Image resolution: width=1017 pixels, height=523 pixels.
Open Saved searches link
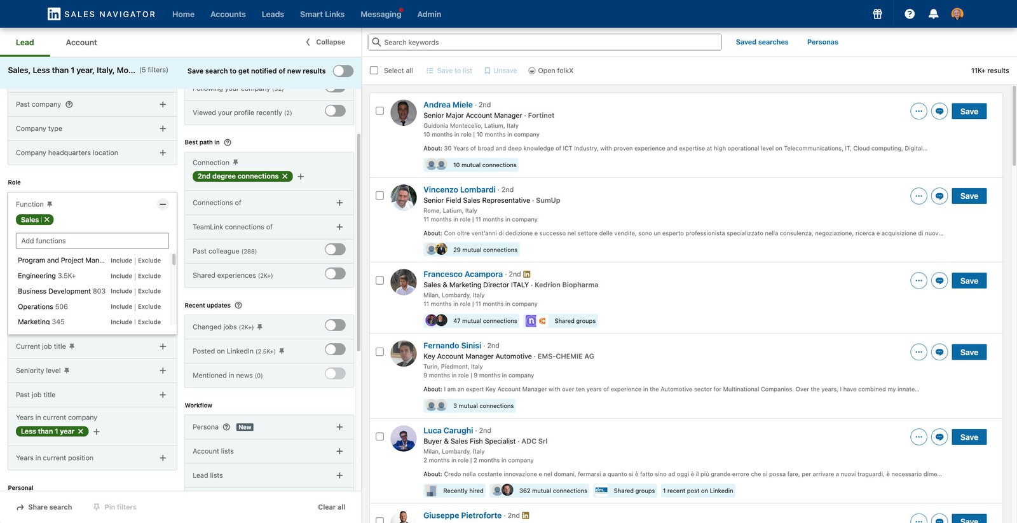click(x=762, y=42)
